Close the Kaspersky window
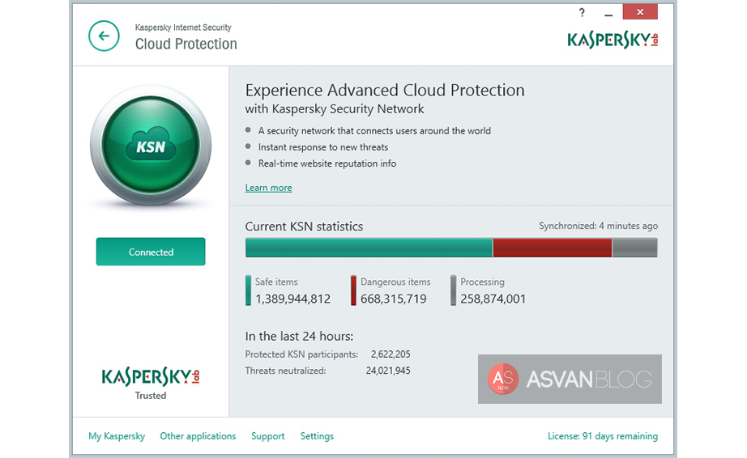 click(x=640, y=12)
